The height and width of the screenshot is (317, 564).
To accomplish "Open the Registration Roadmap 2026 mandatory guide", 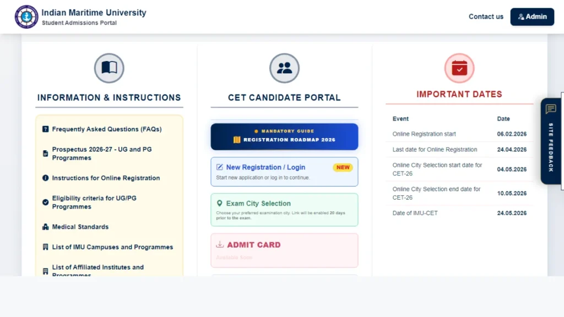I will (x=284, y=136).
